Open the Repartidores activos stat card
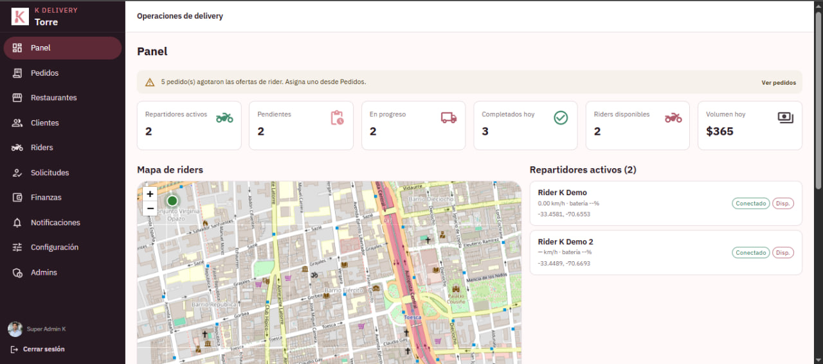This screenshot has height=364, width=823. 189,125
